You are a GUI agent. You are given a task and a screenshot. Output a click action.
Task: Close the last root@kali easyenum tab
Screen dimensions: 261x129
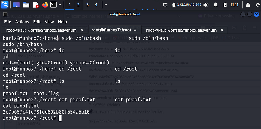(x=222, y=30)
